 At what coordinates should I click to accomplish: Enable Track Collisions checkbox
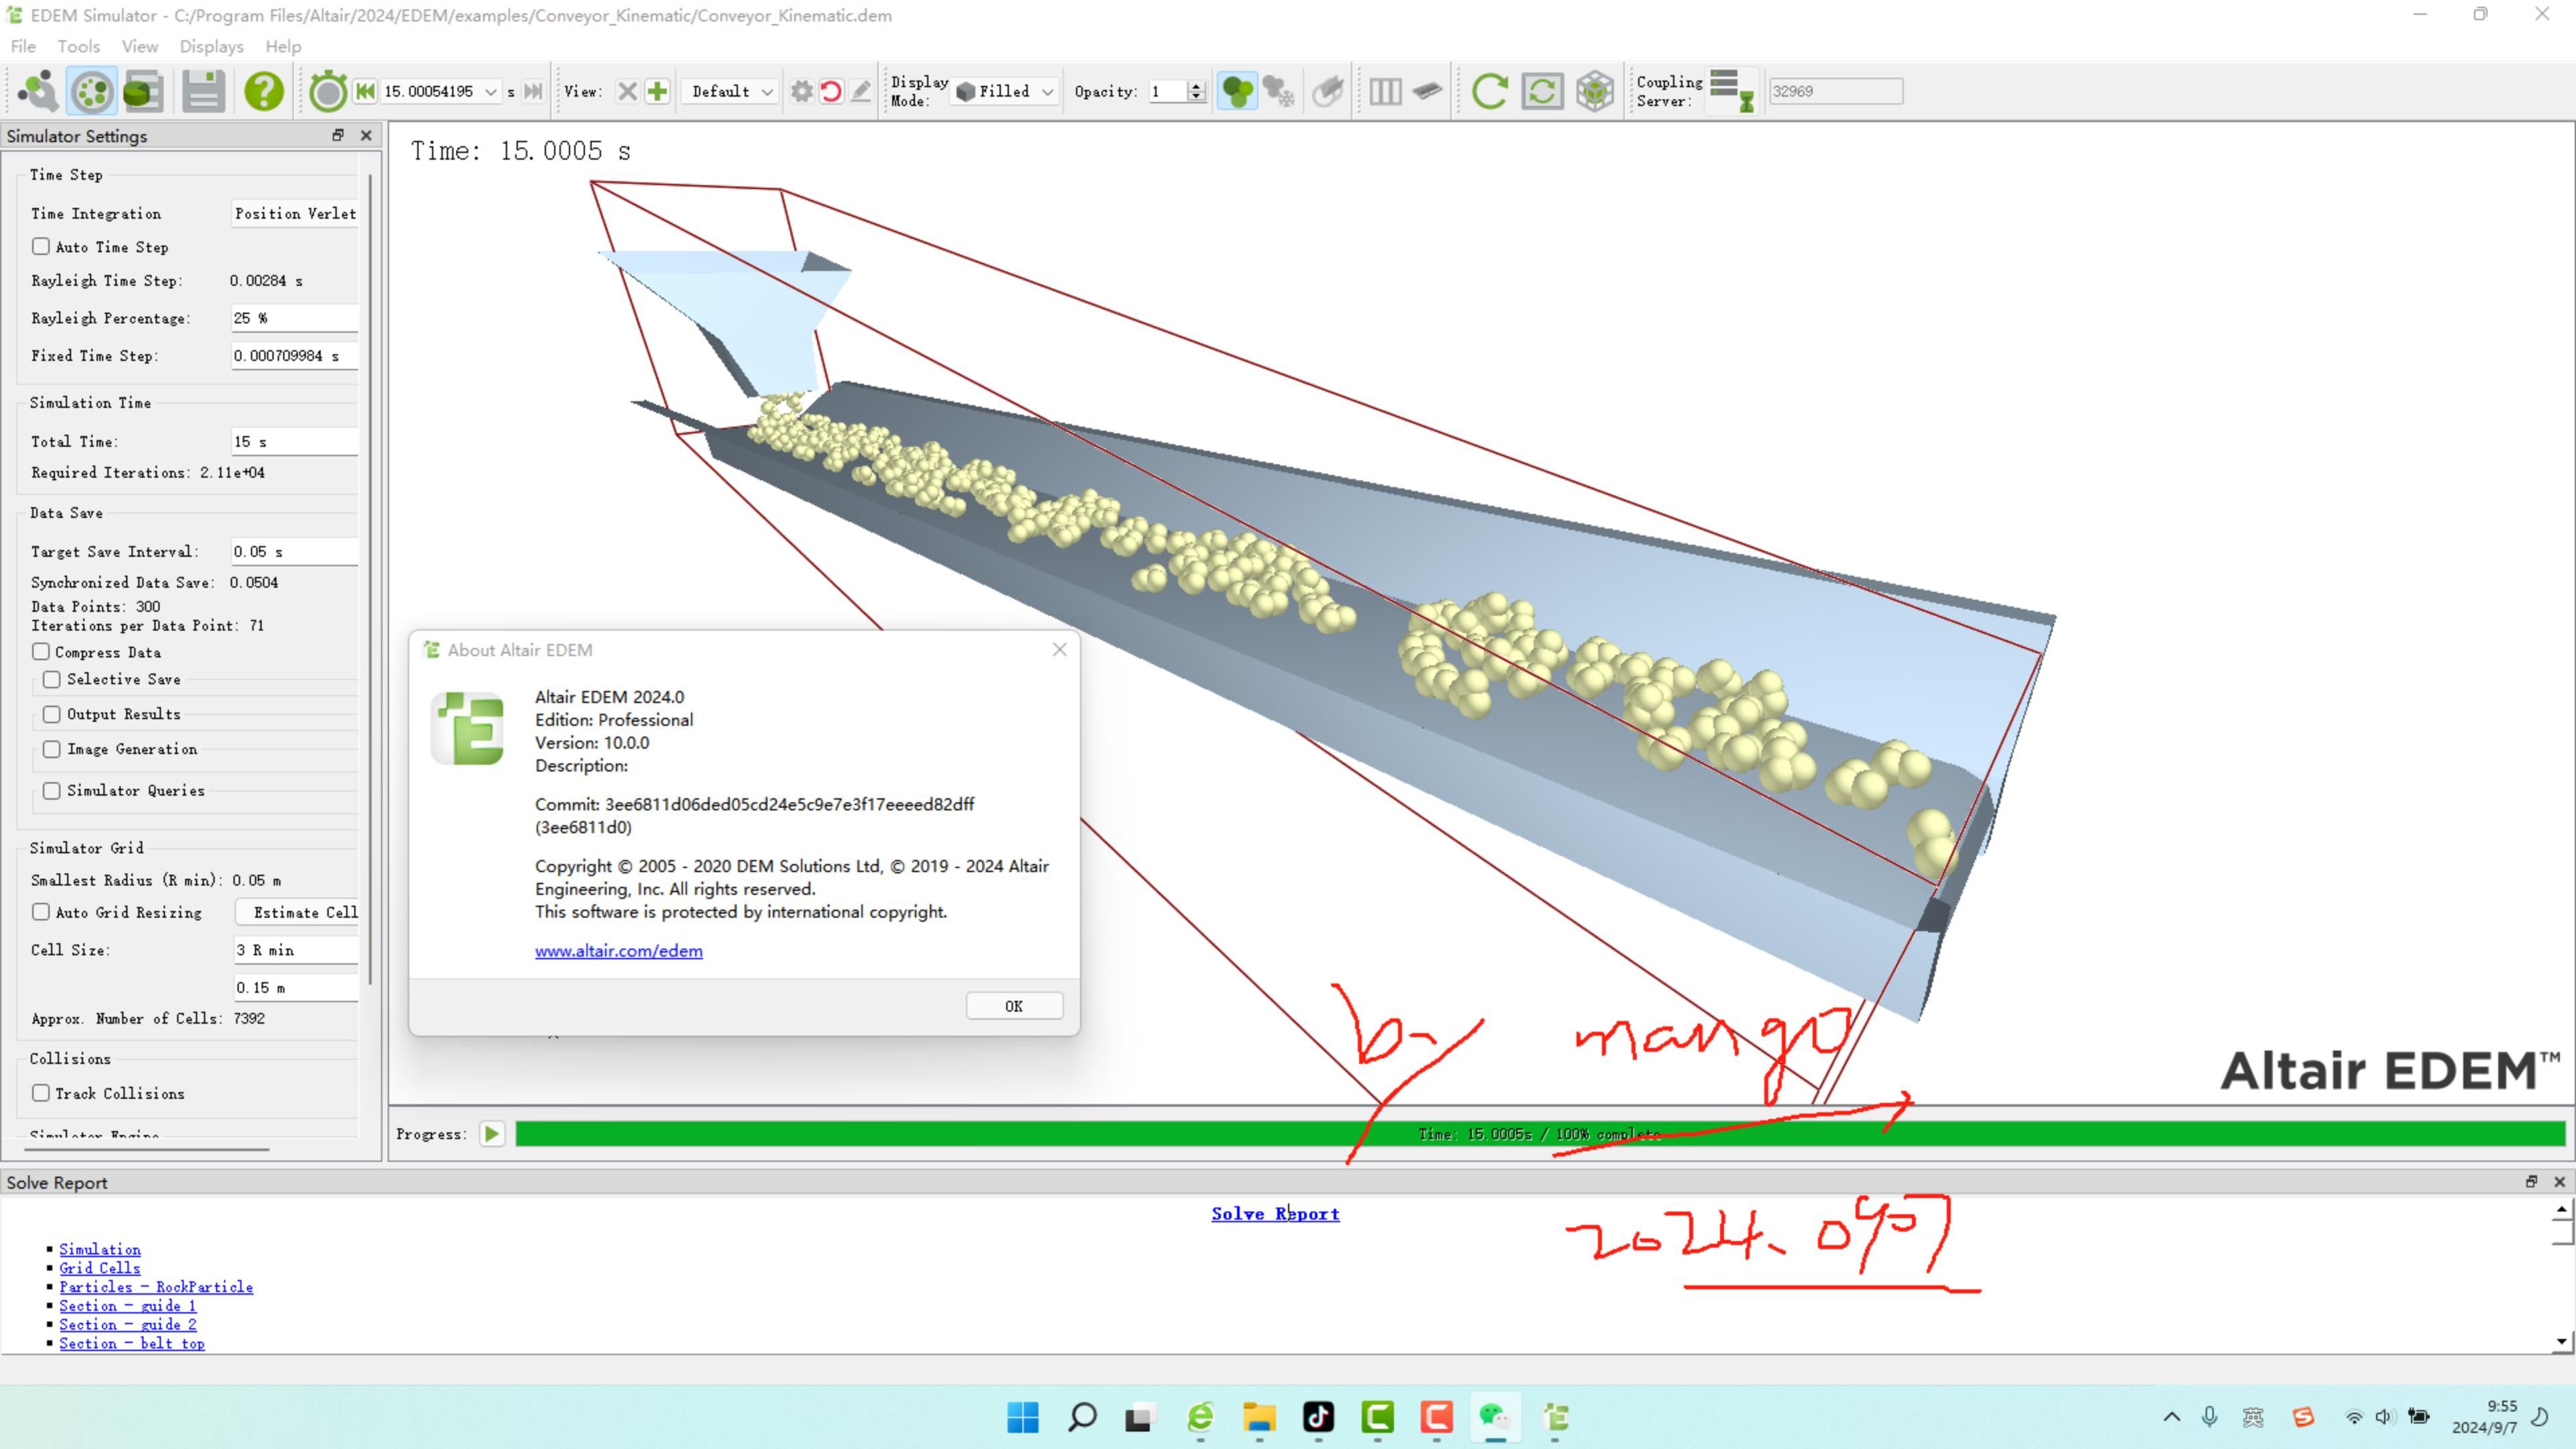(x=41, y=1093)
